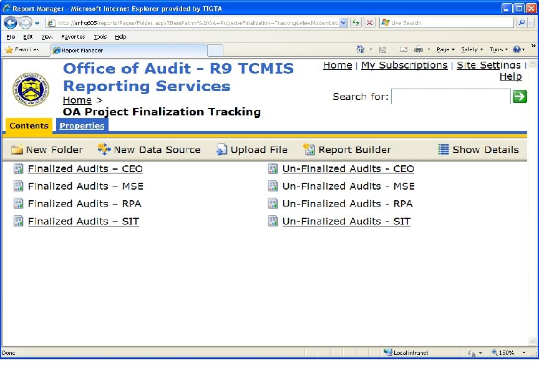
Task: Open the Help menu in menu bar
Action: [120, 37]
